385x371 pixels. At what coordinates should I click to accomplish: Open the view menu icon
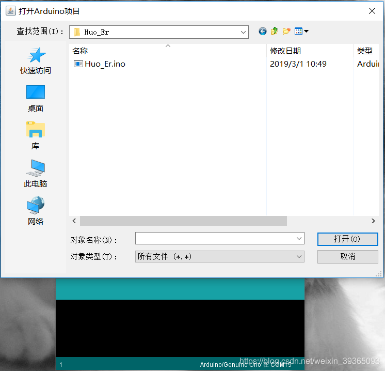(301, 31)
